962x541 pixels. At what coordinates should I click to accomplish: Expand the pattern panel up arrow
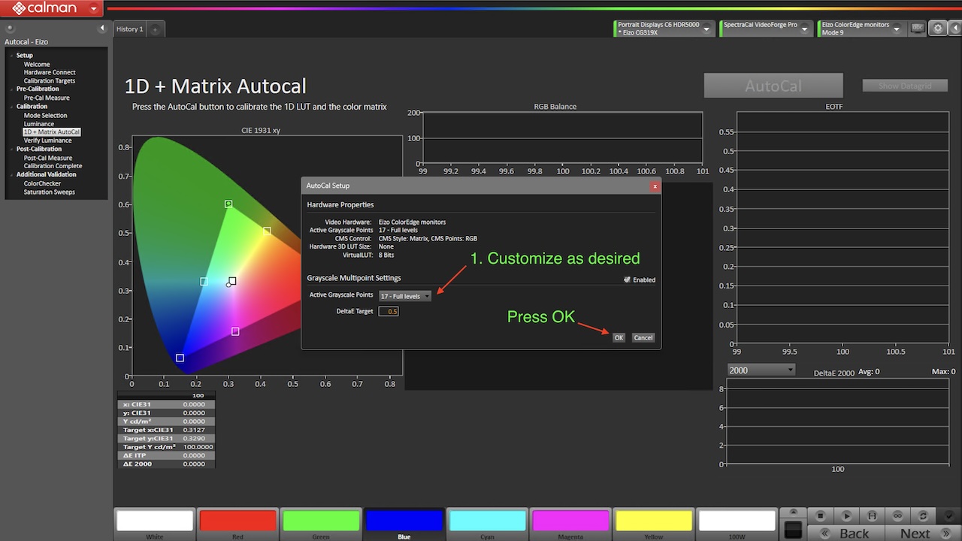(793, 512)
